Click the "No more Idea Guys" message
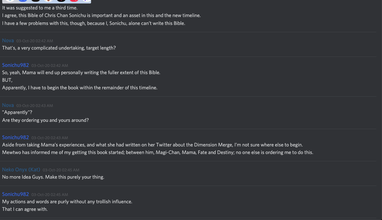Image resolution: width=382 pixels, height=220 pixels. coord(53,177)
